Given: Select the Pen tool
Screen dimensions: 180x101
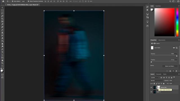Looking at the screenshot, I should click(2, 49).
